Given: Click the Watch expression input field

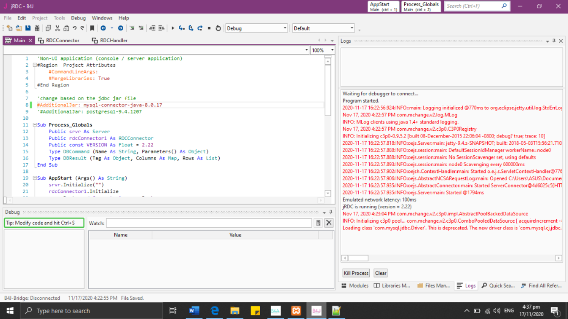Looking at the screenshot, I should tap(209, 223).
